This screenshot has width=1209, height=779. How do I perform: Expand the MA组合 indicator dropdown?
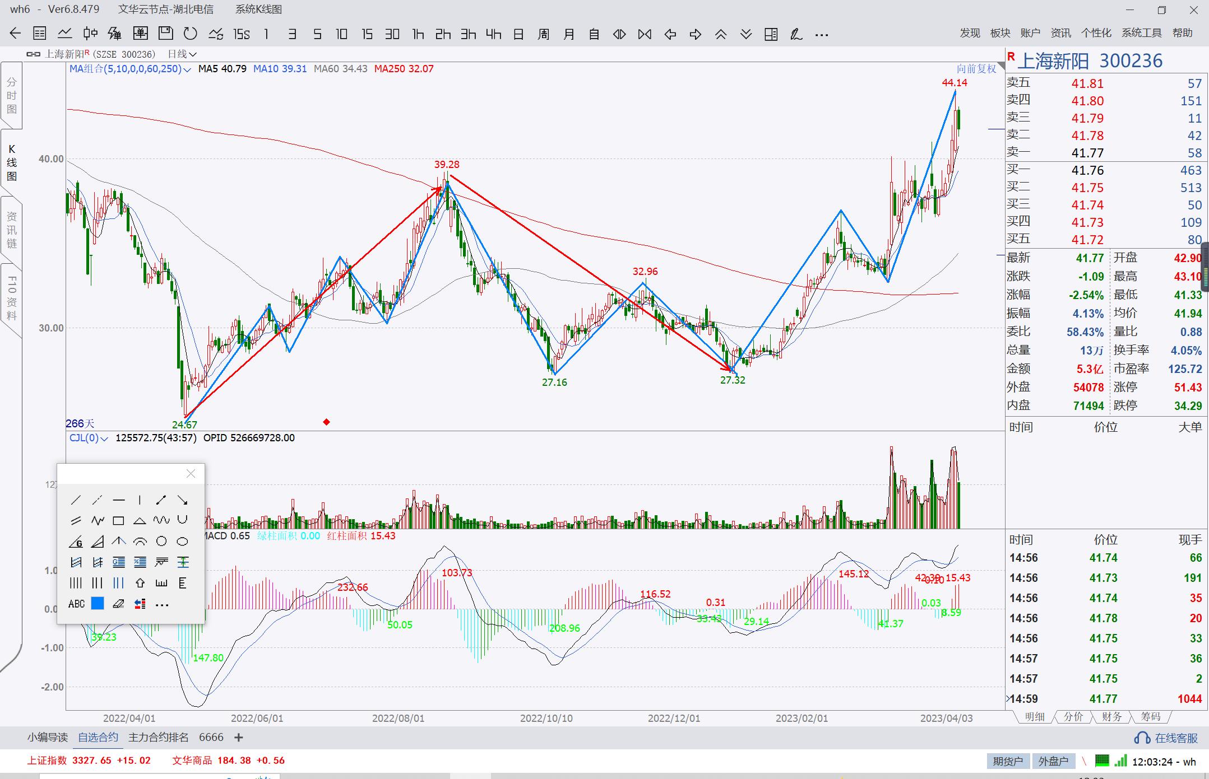tap(187, 69)
